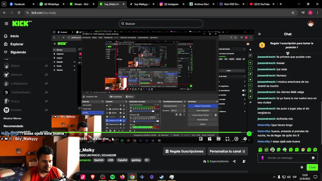Image resolution: width=322 pixels, height=181 pixels.
Task: Jump to live with Ir a En Vivo
Action: click(x=101, y=139)
